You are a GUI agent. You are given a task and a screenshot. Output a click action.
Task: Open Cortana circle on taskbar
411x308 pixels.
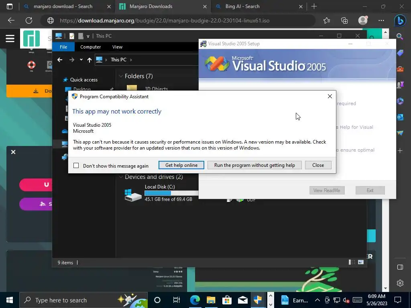pyautogui.click(x=157, y=300)
